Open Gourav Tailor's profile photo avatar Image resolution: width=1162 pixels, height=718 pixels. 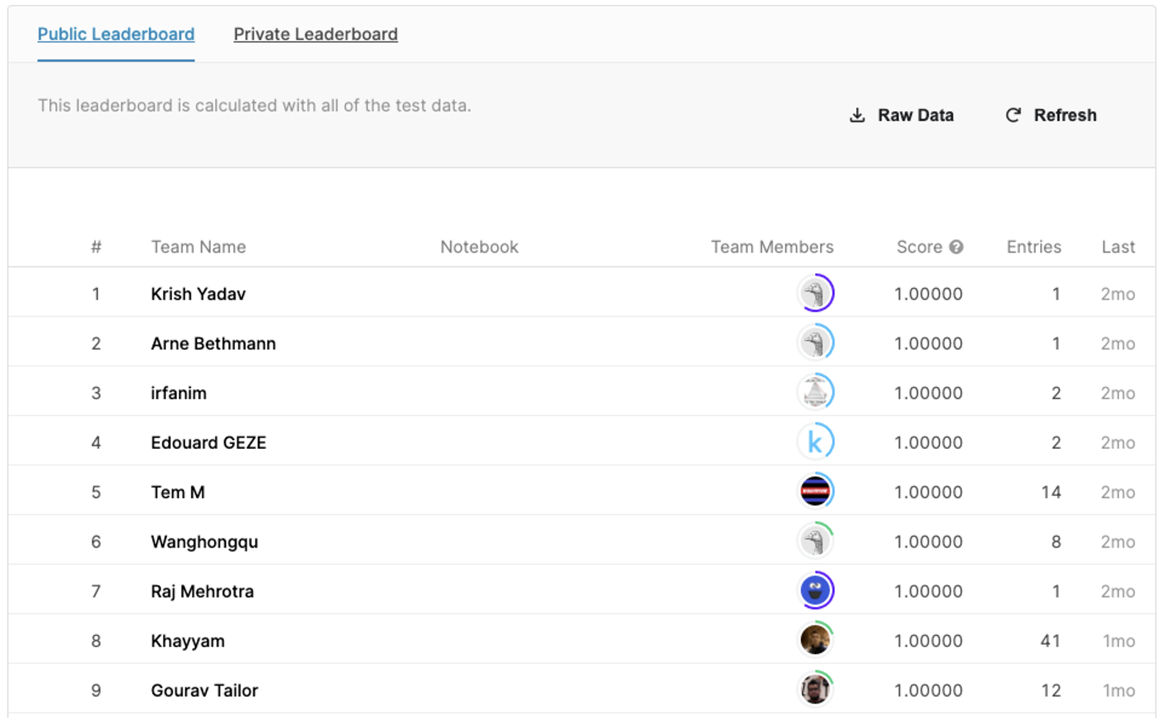(815, 690)
